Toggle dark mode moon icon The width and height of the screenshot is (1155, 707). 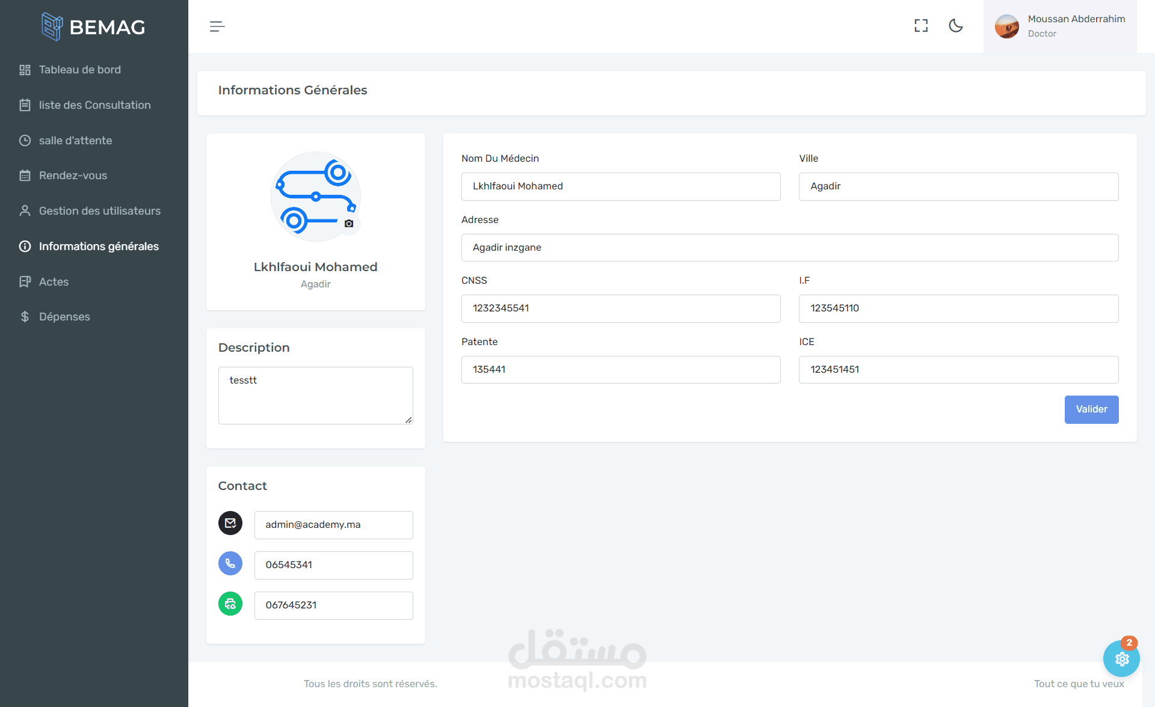[x=956, y=26]
